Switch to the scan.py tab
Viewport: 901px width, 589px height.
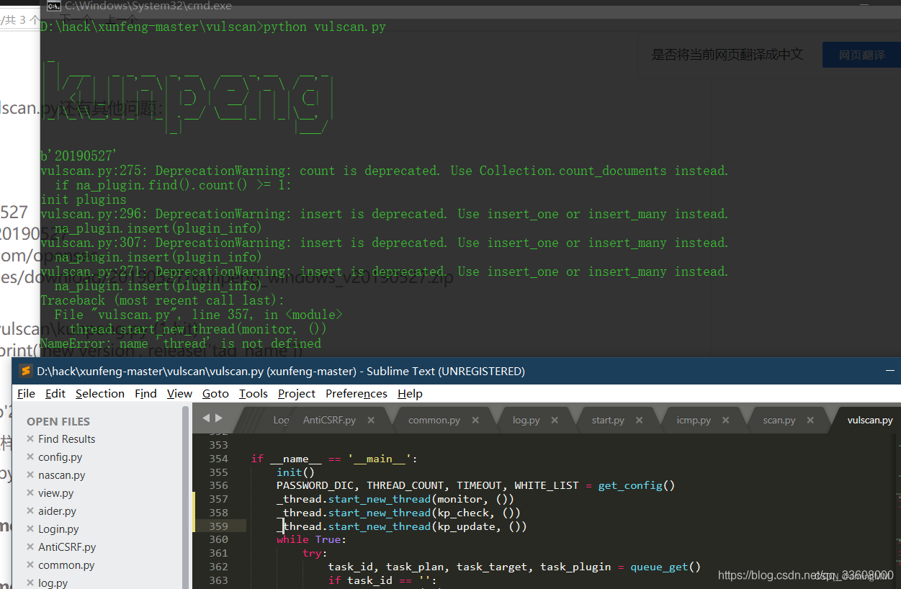pos(779,420)
